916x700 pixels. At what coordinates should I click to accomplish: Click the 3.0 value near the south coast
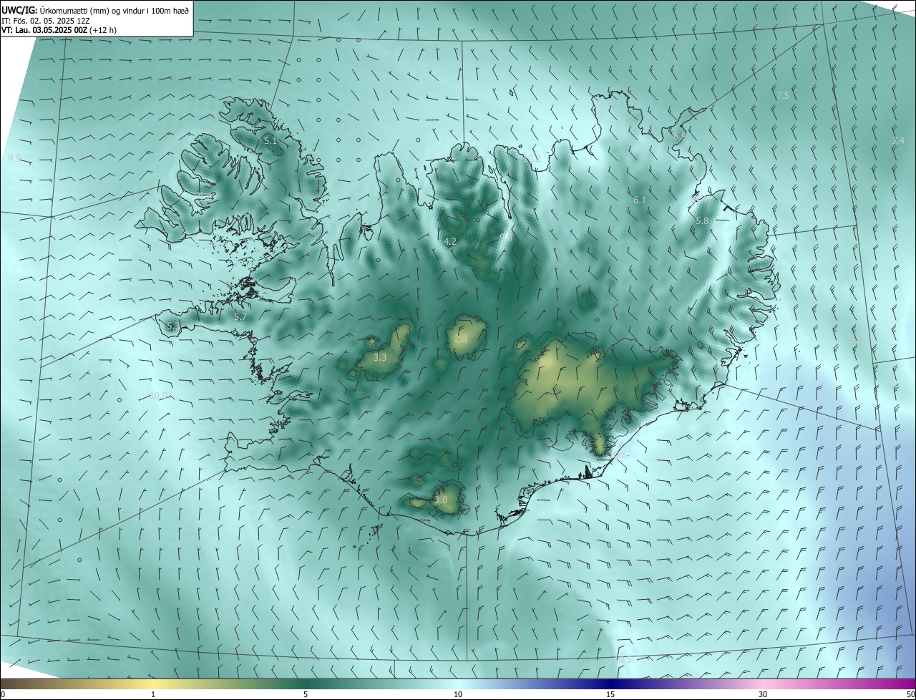click(441, 500)
